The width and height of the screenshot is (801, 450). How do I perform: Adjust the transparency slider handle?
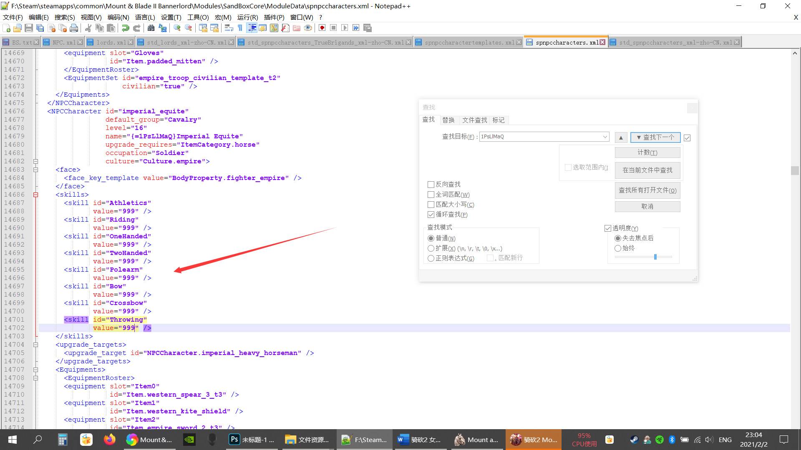tap(655, 257)
